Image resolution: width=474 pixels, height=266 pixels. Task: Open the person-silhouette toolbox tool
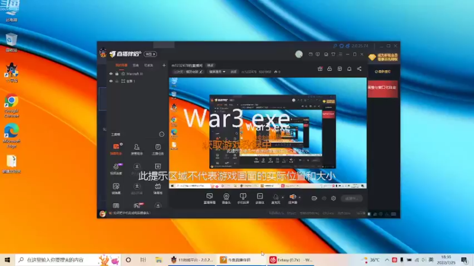click(137, 150)
